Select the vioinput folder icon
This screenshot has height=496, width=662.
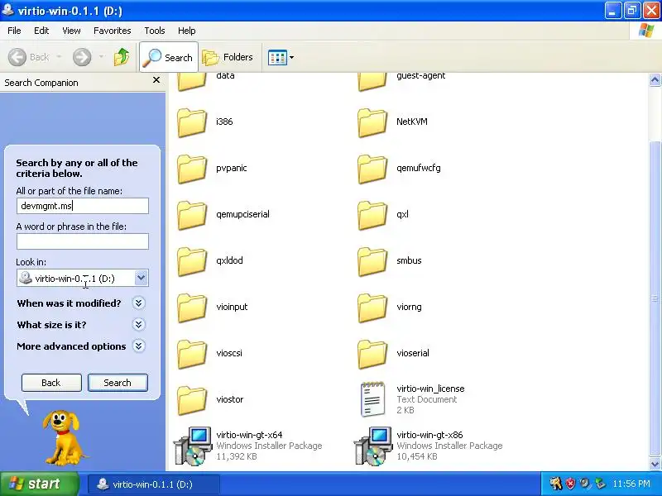(x=192, y=308)
